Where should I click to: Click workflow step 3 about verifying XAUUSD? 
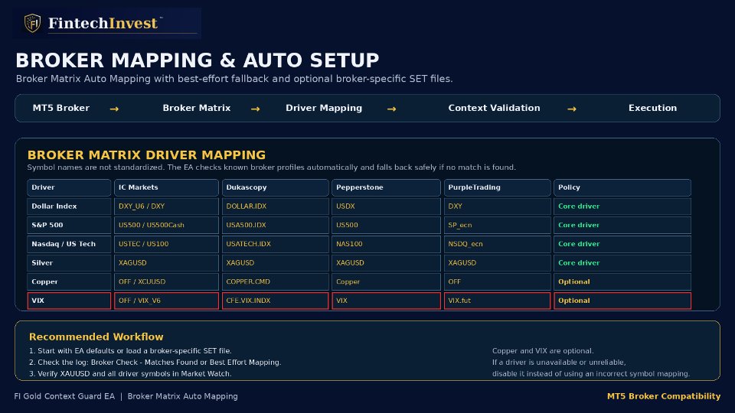coord(130,374)
